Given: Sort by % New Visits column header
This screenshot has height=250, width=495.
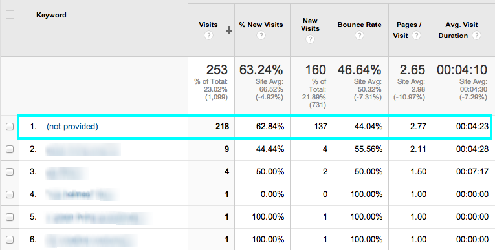Looking at the screenshot, I should click(261, 25).
